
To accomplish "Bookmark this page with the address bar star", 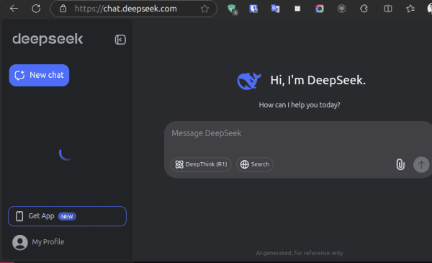I will [x=204, y=9].
